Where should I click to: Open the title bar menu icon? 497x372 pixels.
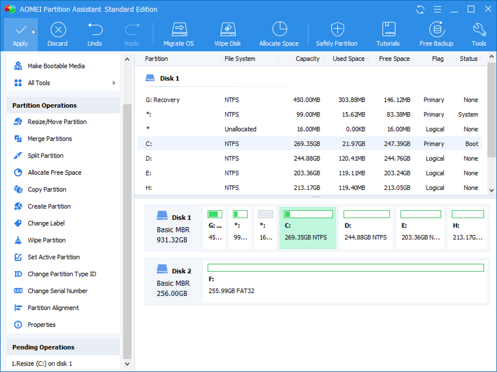click(x=437, y=9)
